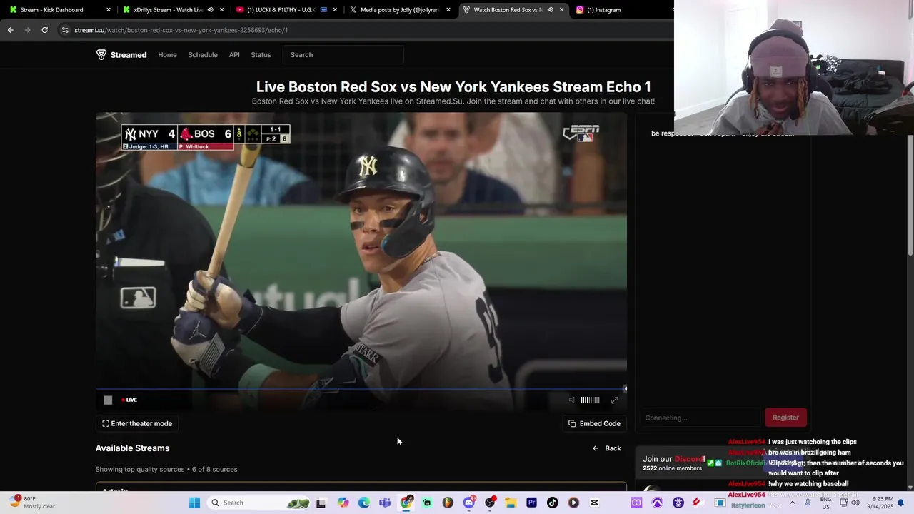Click the Register button in chat

[785, 418]
